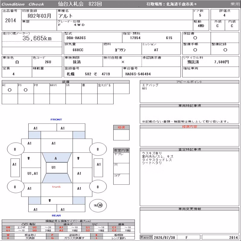Image resolution: width=241 pixels, height=241 pixels.
Task: Select the U0 エクボ legend code
Action: 8,227
